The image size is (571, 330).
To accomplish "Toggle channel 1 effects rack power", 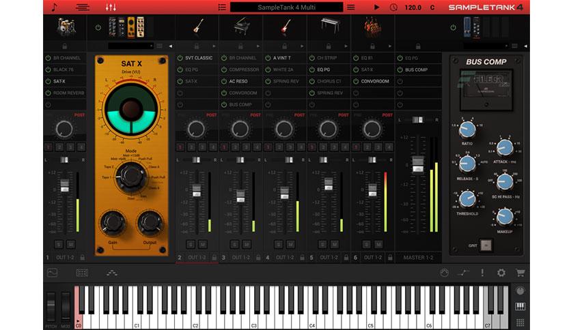I will (x=98, y=27).
